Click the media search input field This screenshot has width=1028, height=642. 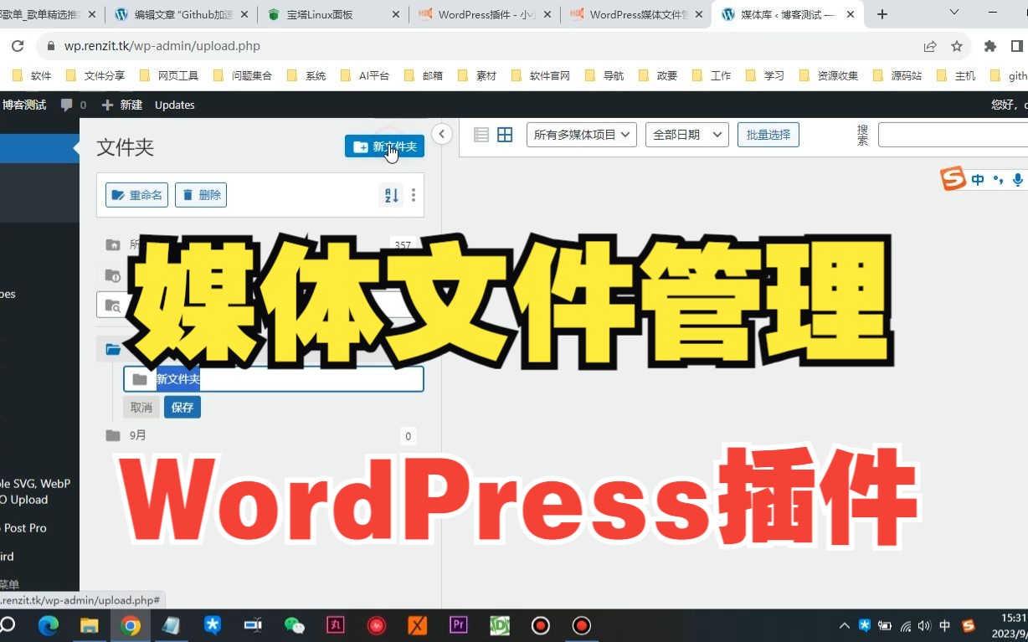[953, 135]
